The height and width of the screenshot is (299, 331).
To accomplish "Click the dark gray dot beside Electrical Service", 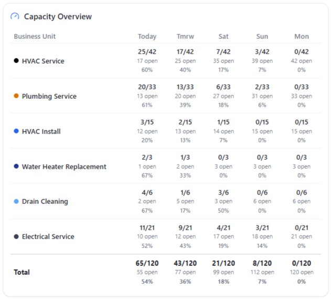I will tap(16, 236).
